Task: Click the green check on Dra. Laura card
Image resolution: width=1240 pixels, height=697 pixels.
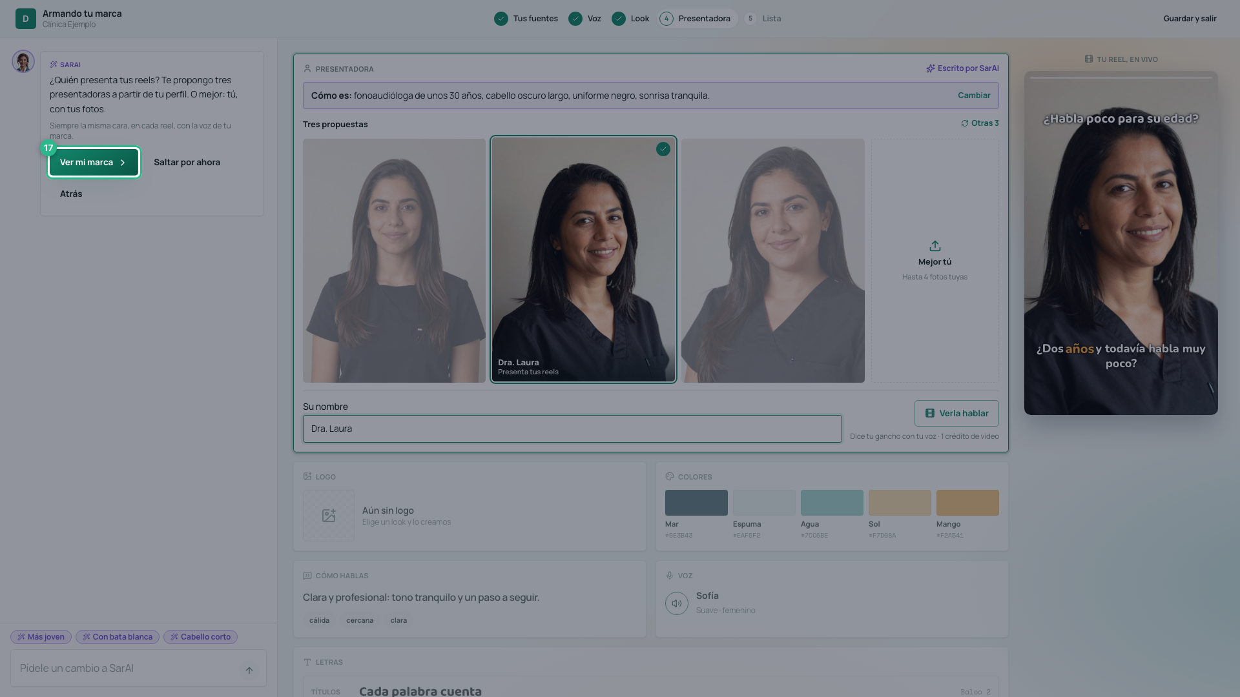Action: (663, 149)
